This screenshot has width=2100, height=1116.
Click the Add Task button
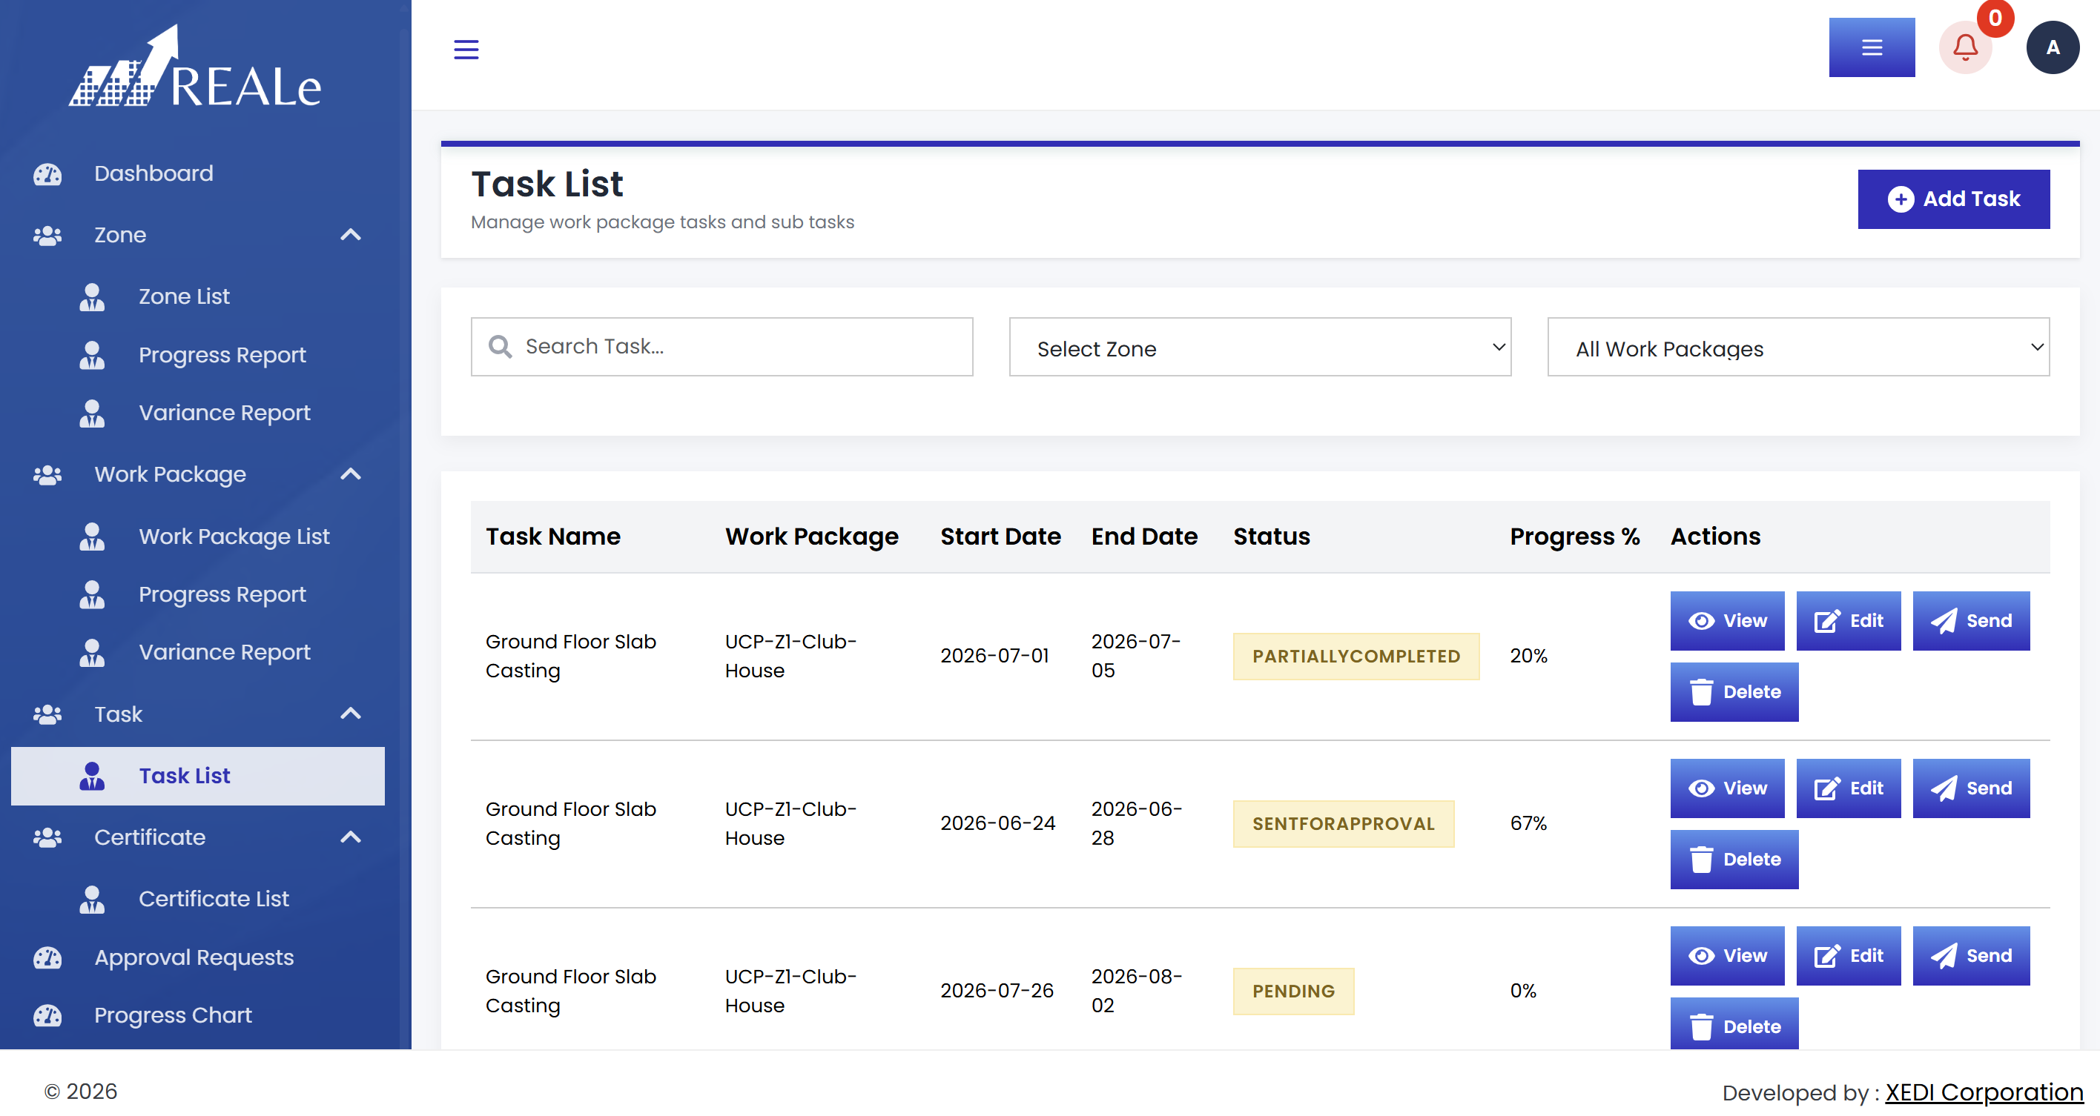tap(1953, 199)
